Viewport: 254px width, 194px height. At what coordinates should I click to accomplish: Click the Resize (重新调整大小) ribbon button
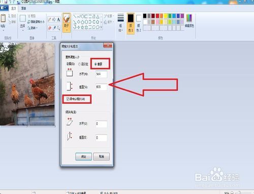pos(36,22)
